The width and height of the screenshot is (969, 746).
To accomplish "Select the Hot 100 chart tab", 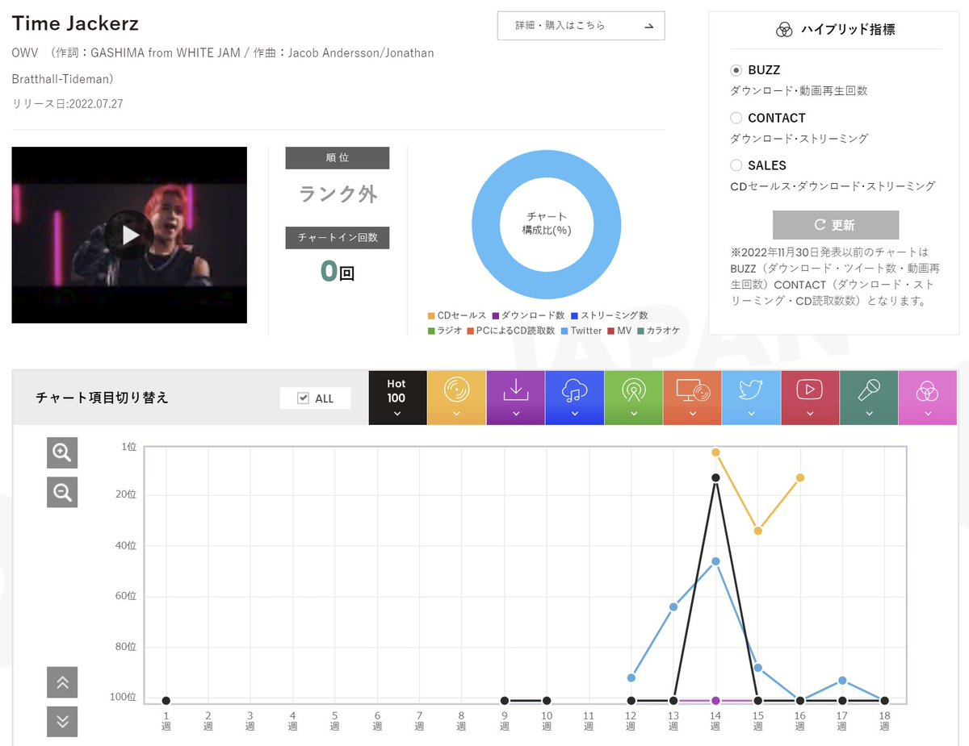I will click(396, 398).
